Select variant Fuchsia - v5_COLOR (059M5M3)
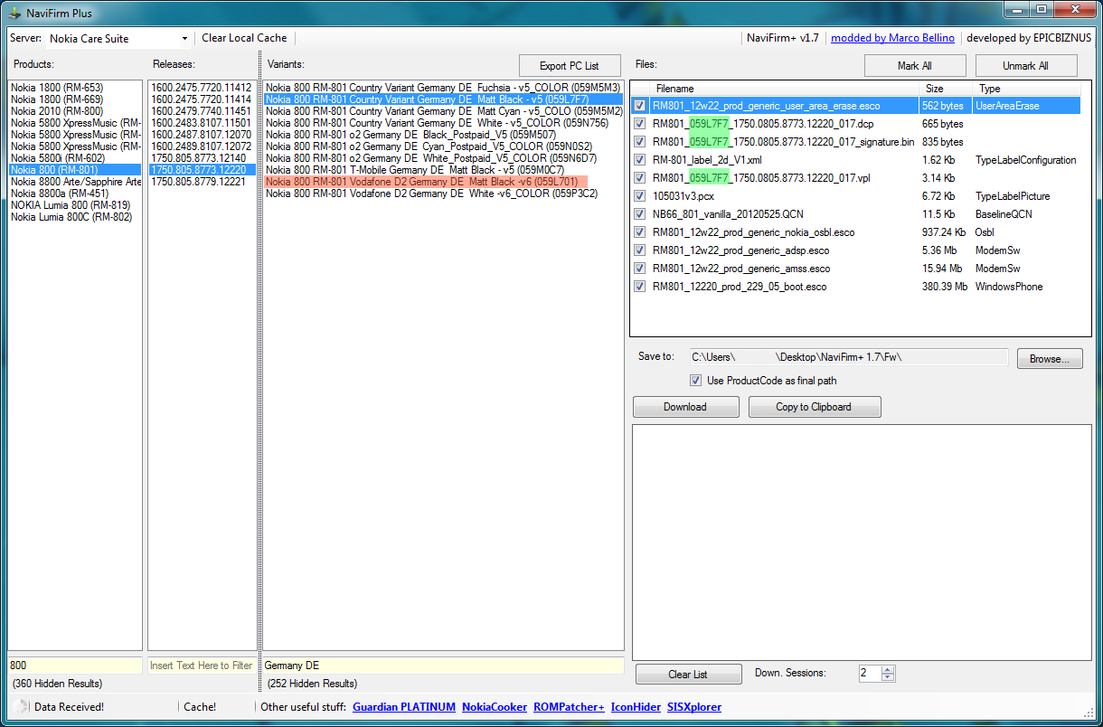The width and height of the screenshot is (1103, 727). (443, 88)
